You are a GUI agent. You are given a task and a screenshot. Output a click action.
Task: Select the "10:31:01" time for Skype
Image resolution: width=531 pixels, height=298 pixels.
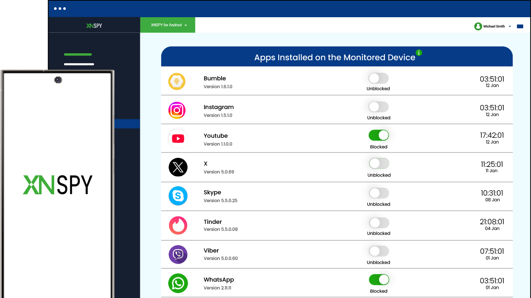click(492, 193)
